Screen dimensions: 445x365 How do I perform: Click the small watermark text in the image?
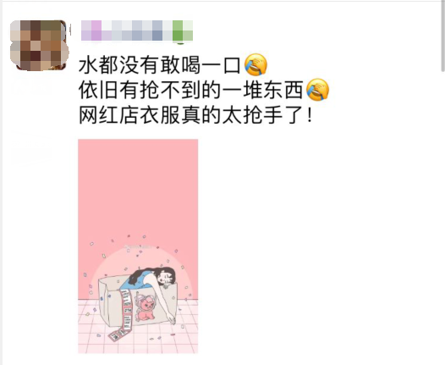138,247
